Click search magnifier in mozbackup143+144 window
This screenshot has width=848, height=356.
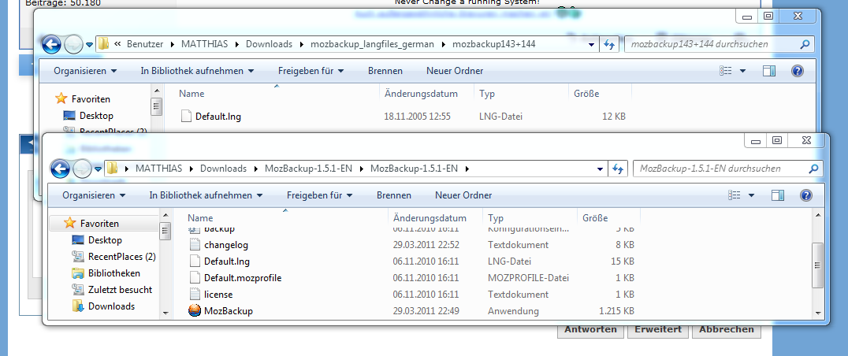click(x=805, y=44)
